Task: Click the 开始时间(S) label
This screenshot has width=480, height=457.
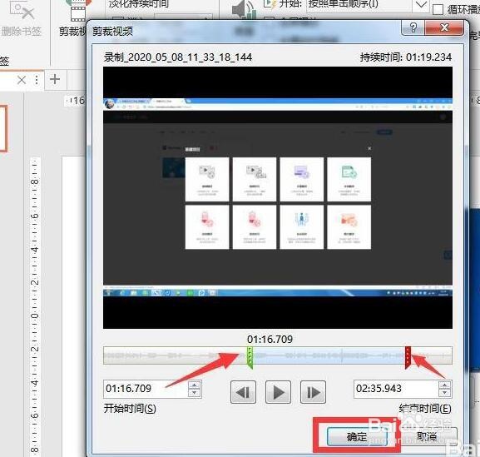Action: click(130, 408)
